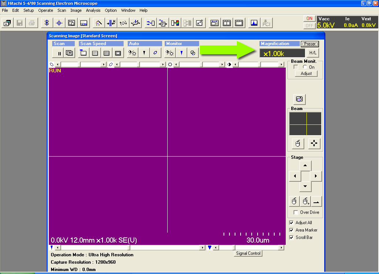379x274 pixels.
Task: Click the cascading windows icon in the top toolbar
Action: [x=7, y=23]
